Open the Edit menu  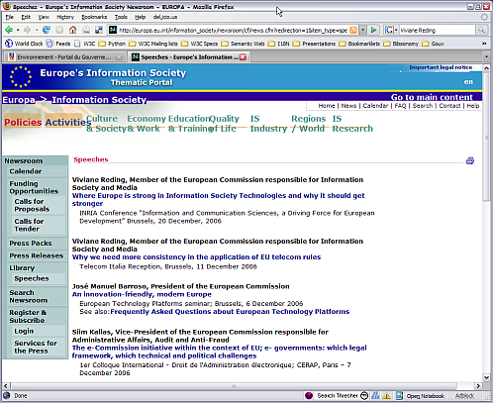[26, 17]
